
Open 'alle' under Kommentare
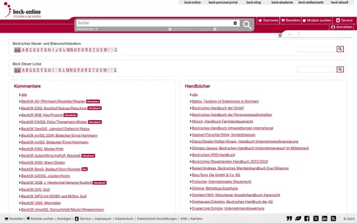pyautogui.click(x=24, y=95)
